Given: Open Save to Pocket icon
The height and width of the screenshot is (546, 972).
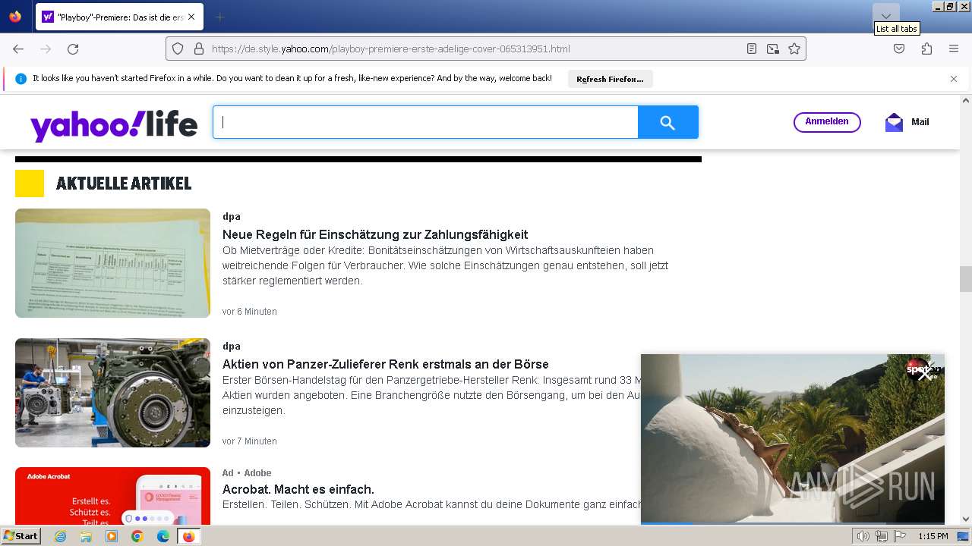Looking at the screenshot, I should pyautogui.click(x=899, y=49).
